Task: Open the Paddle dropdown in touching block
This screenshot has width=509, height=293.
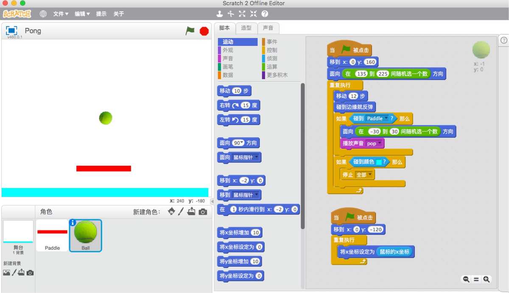Action: [x=386, y=118]
